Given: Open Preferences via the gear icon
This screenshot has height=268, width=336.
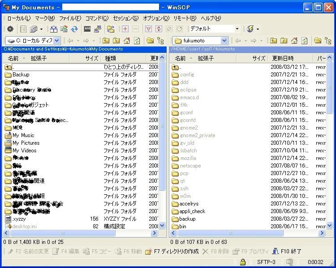Looking at the screenshot, I should click(10, 29).
